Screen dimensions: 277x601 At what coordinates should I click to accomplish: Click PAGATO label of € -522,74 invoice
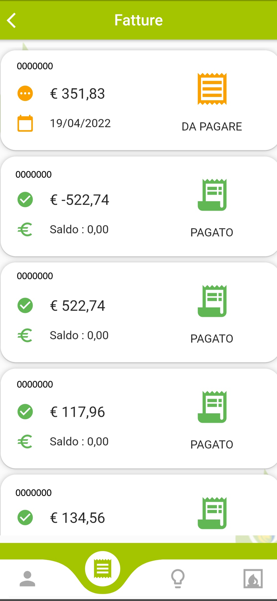click(x=212, y=232)
